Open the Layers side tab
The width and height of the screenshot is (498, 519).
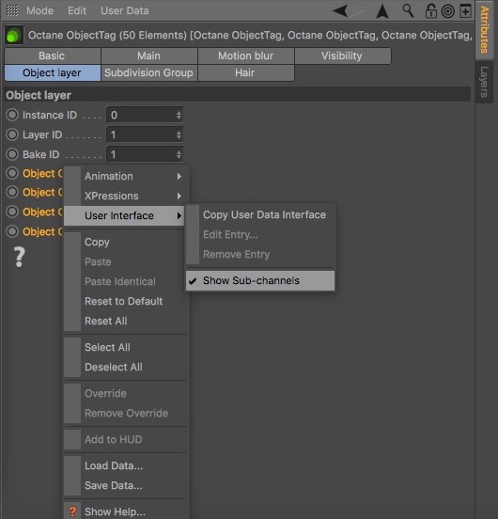(x=485, y=82)
